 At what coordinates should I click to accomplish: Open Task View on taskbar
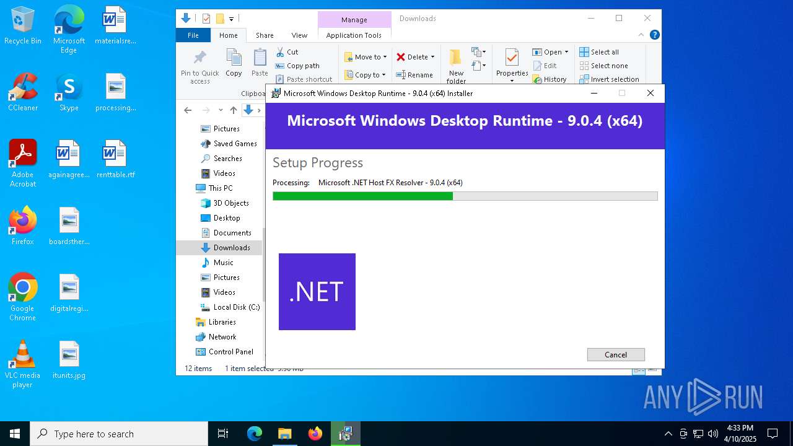tap(223, 434)
